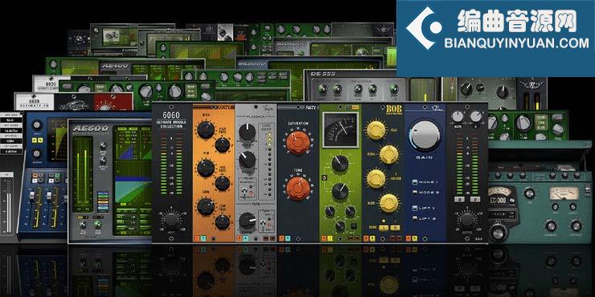Click the yellow button at the green module's bottom

(330, 238)
